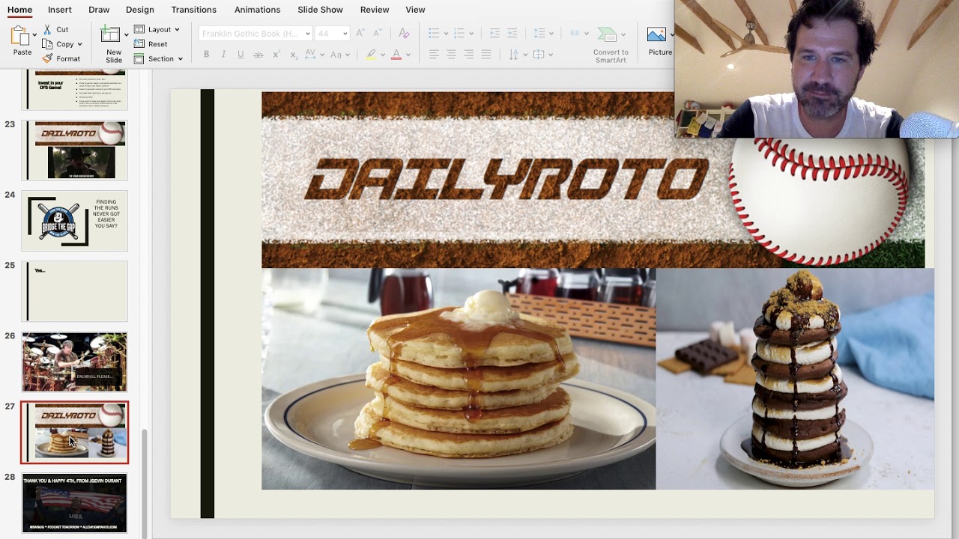Click the New Slide icon

pyautogui.click(x=110, y=34)
